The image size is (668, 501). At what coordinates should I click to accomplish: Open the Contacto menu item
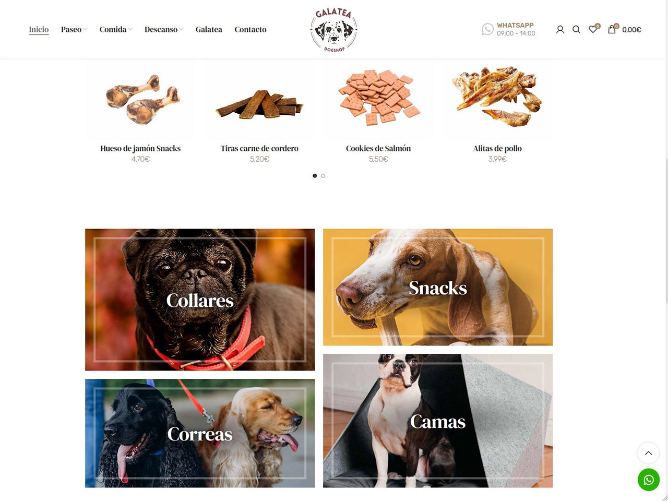[250, 30]
